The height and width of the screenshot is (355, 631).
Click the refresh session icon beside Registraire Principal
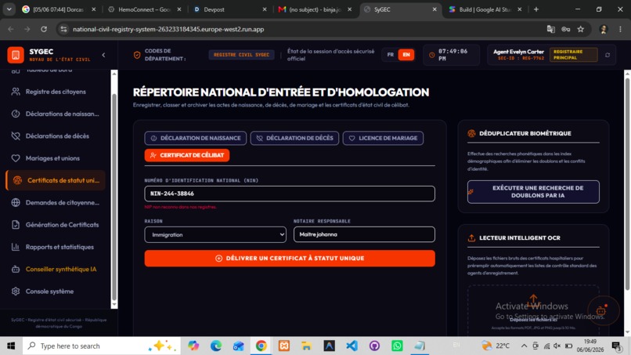coord(608,55)
